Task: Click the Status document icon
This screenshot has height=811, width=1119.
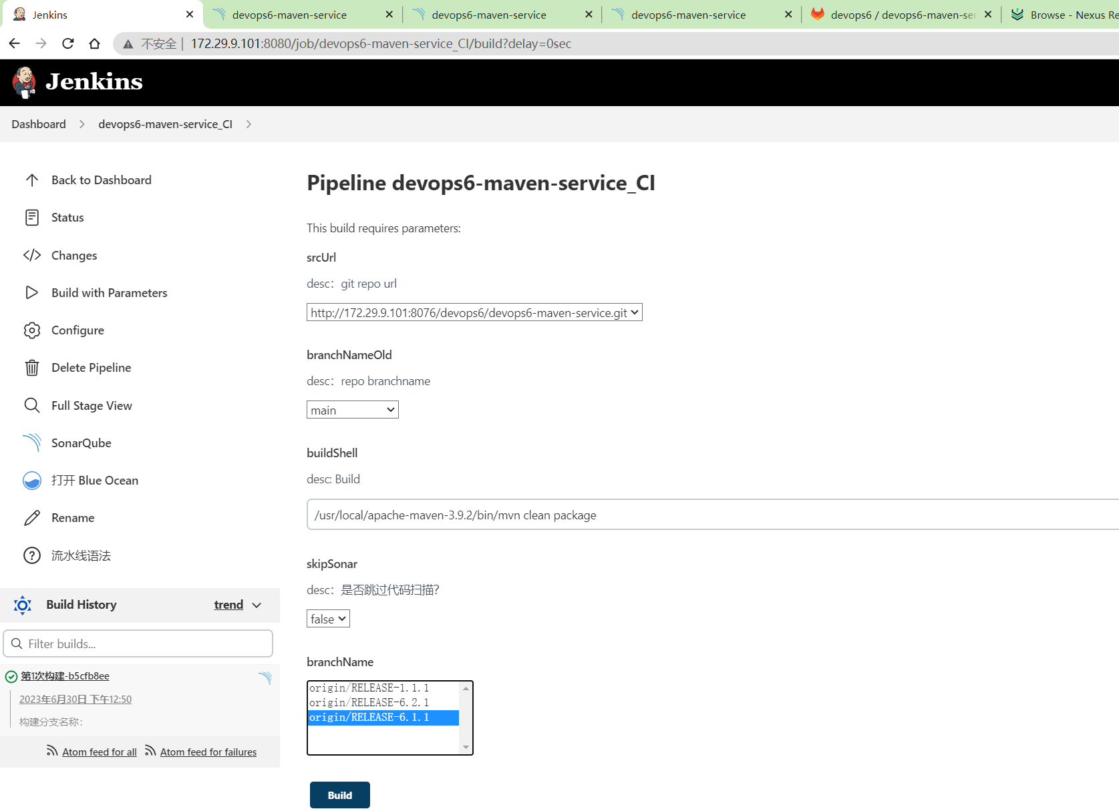Action: coord(31,218)
